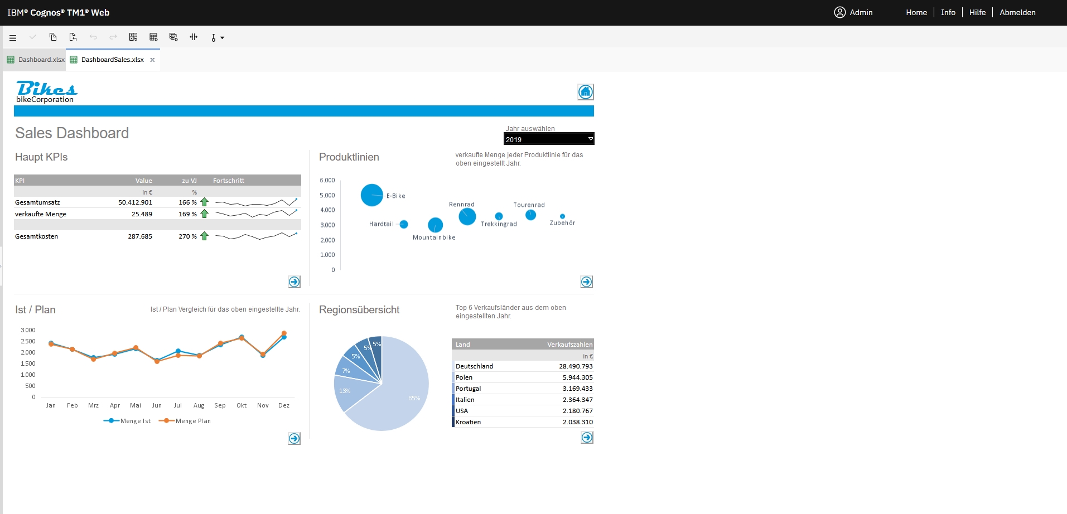Click the Bikes bikeCorporation logo
The height and width of the screenshot is (514, 1067).
46,92
